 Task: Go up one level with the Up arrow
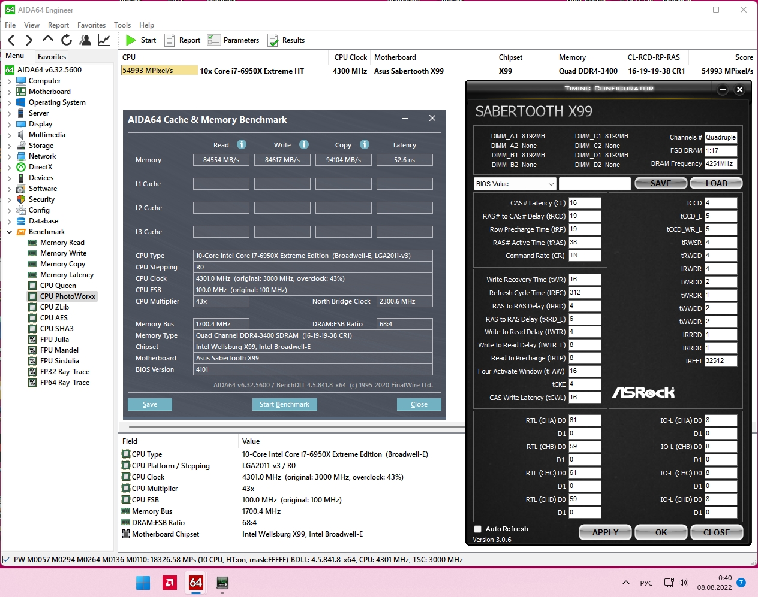pos(48,40)
